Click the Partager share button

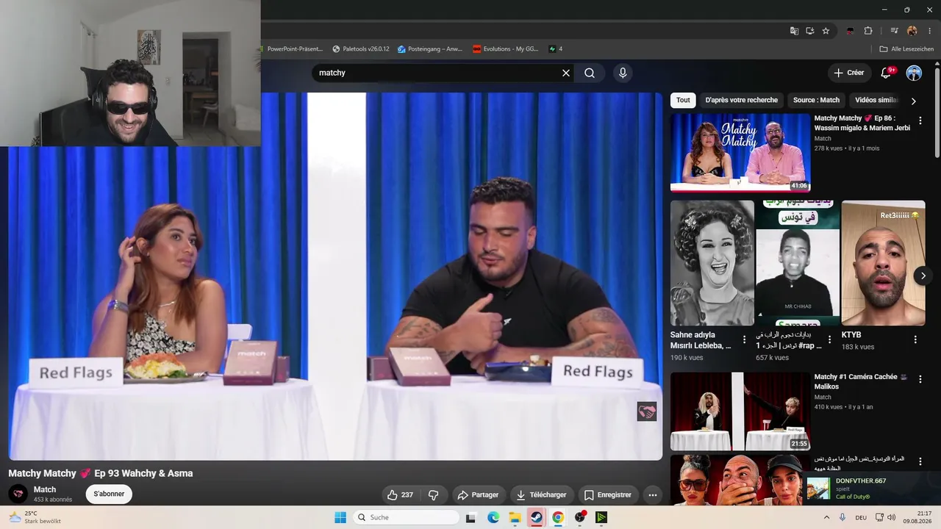pyautogui.click(x=478, y=495)
